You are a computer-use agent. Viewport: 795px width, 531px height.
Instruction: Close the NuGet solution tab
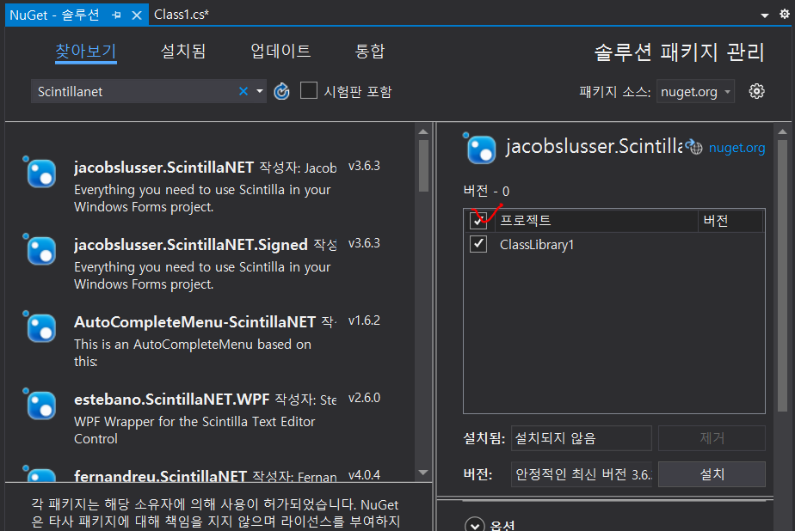point(137,15)
